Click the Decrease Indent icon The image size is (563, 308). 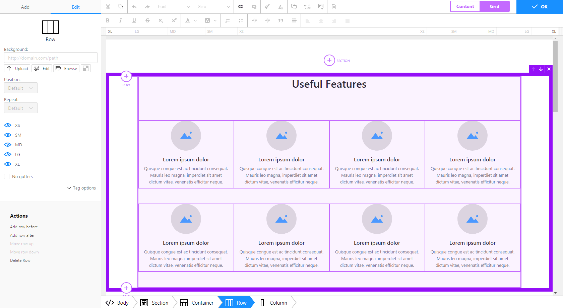pos(254,20)
